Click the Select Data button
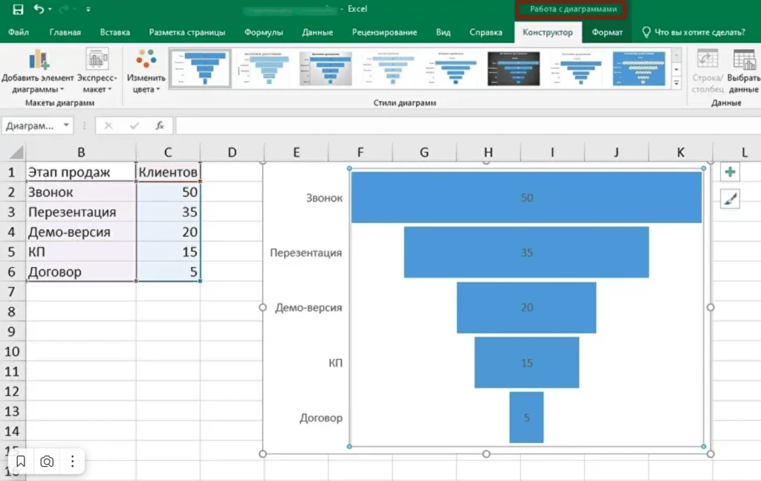The image size is (761, 481). 743,72
